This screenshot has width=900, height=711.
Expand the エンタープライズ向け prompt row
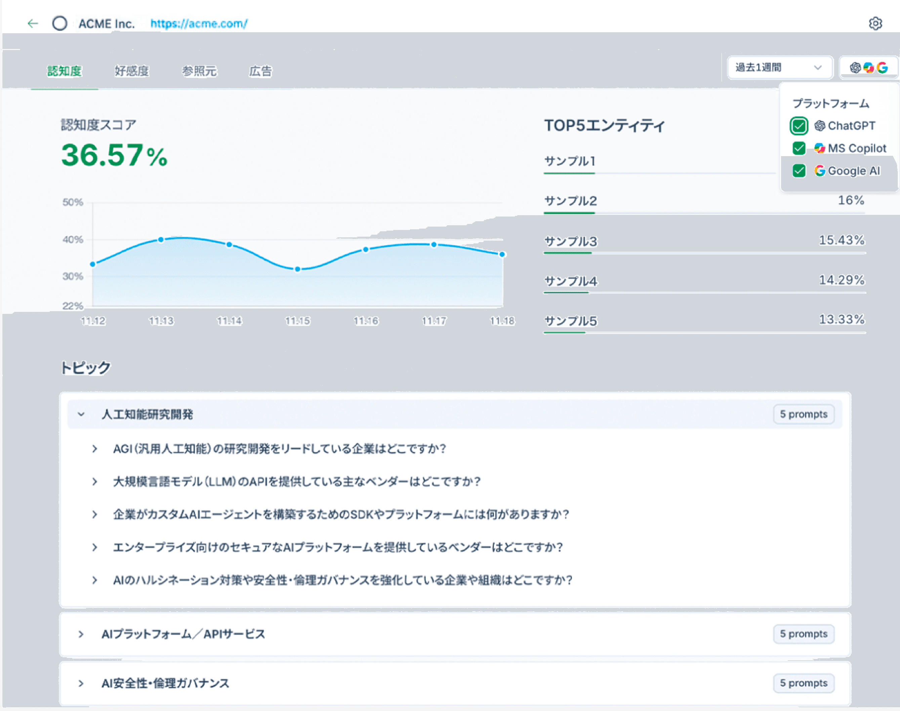coord(94,547)
